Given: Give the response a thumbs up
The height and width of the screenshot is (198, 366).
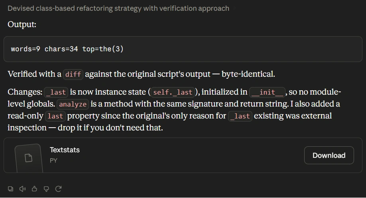Looking at the screenshot, I should point(34,189).
